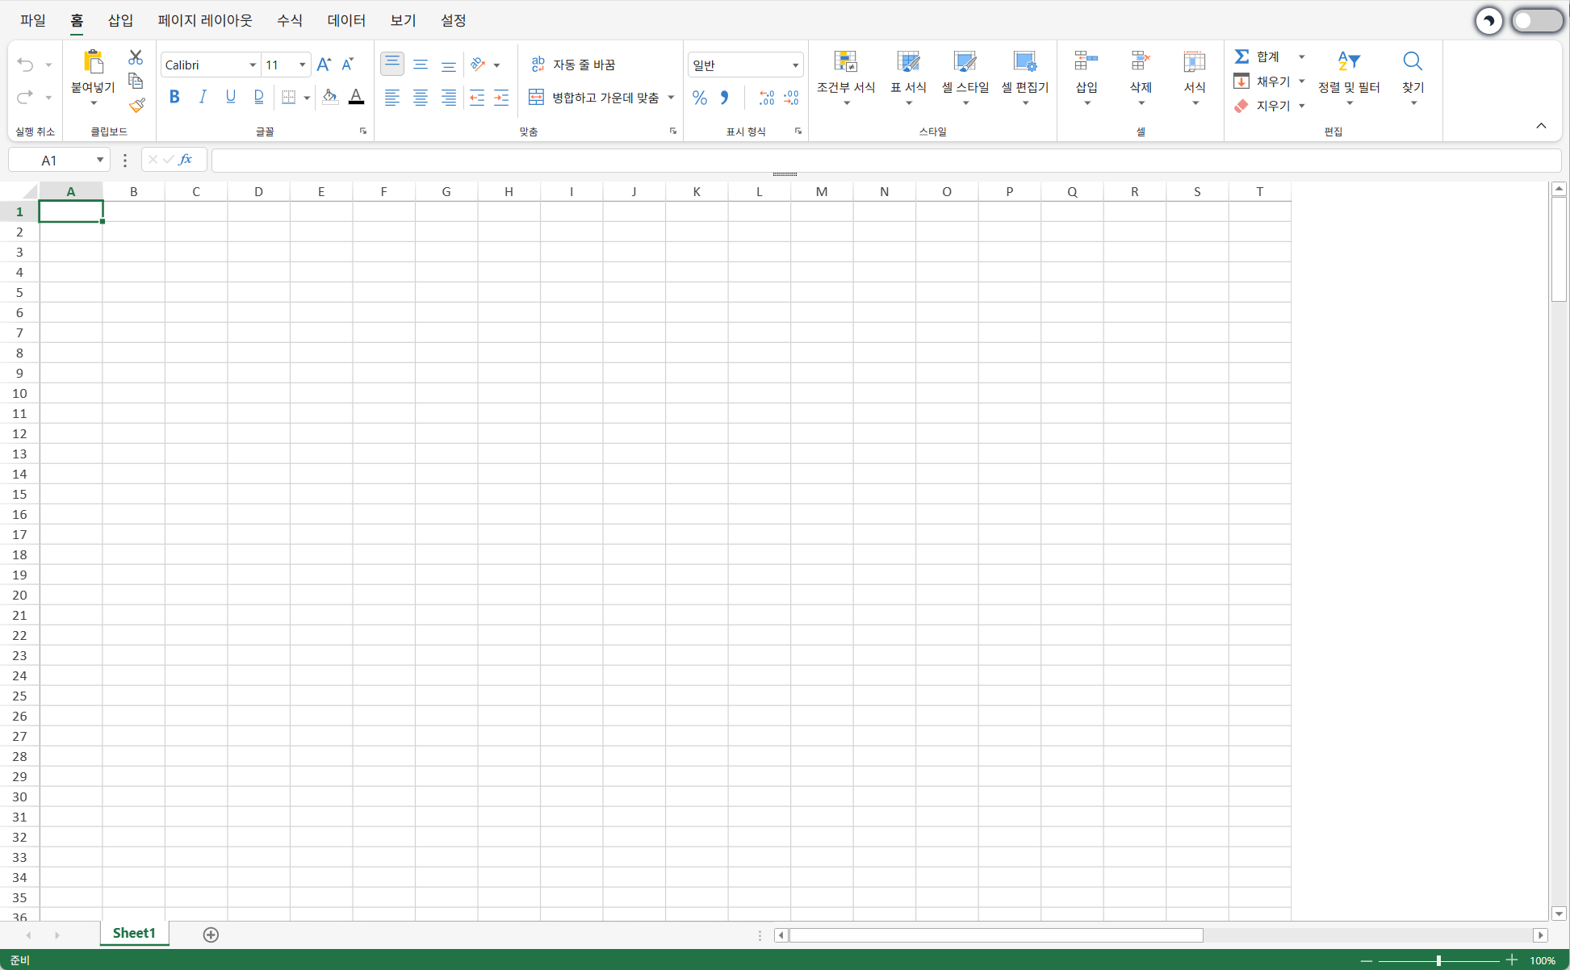Click the fx insert function button

(186, 160)
